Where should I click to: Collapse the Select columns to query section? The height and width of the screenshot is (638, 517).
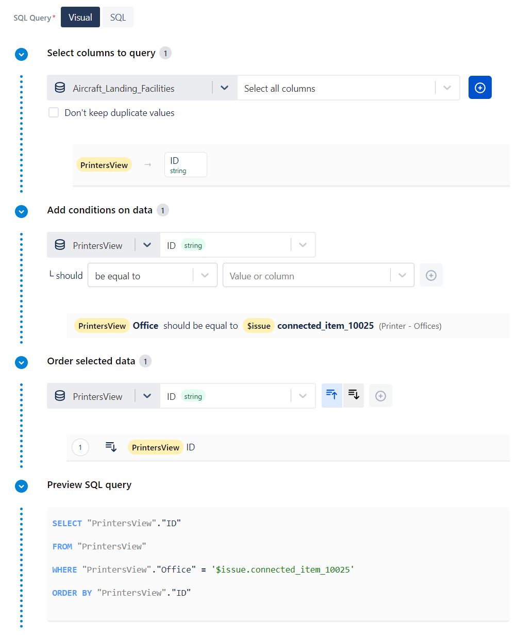click(x=21, y=54)
